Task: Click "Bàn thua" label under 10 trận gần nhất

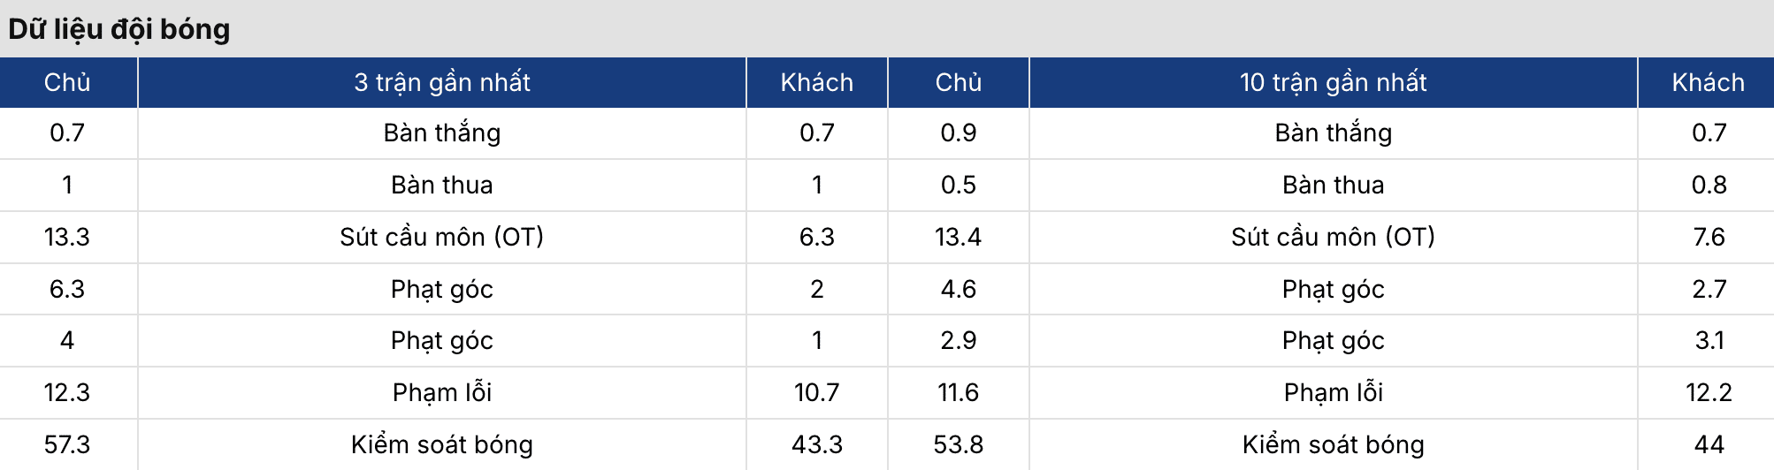Action: [1333, 185]
